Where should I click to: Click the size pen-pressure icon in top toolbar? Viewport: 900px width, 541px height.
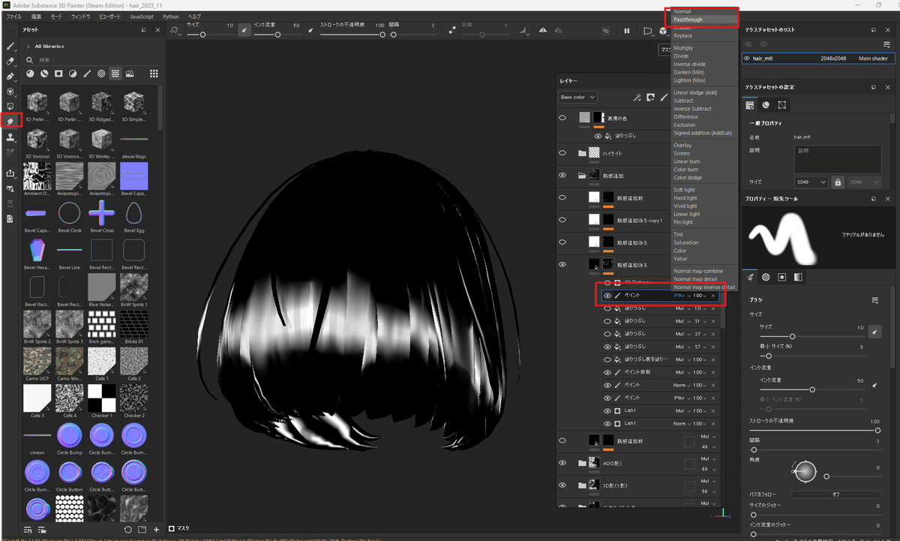[x=244, y=31]
